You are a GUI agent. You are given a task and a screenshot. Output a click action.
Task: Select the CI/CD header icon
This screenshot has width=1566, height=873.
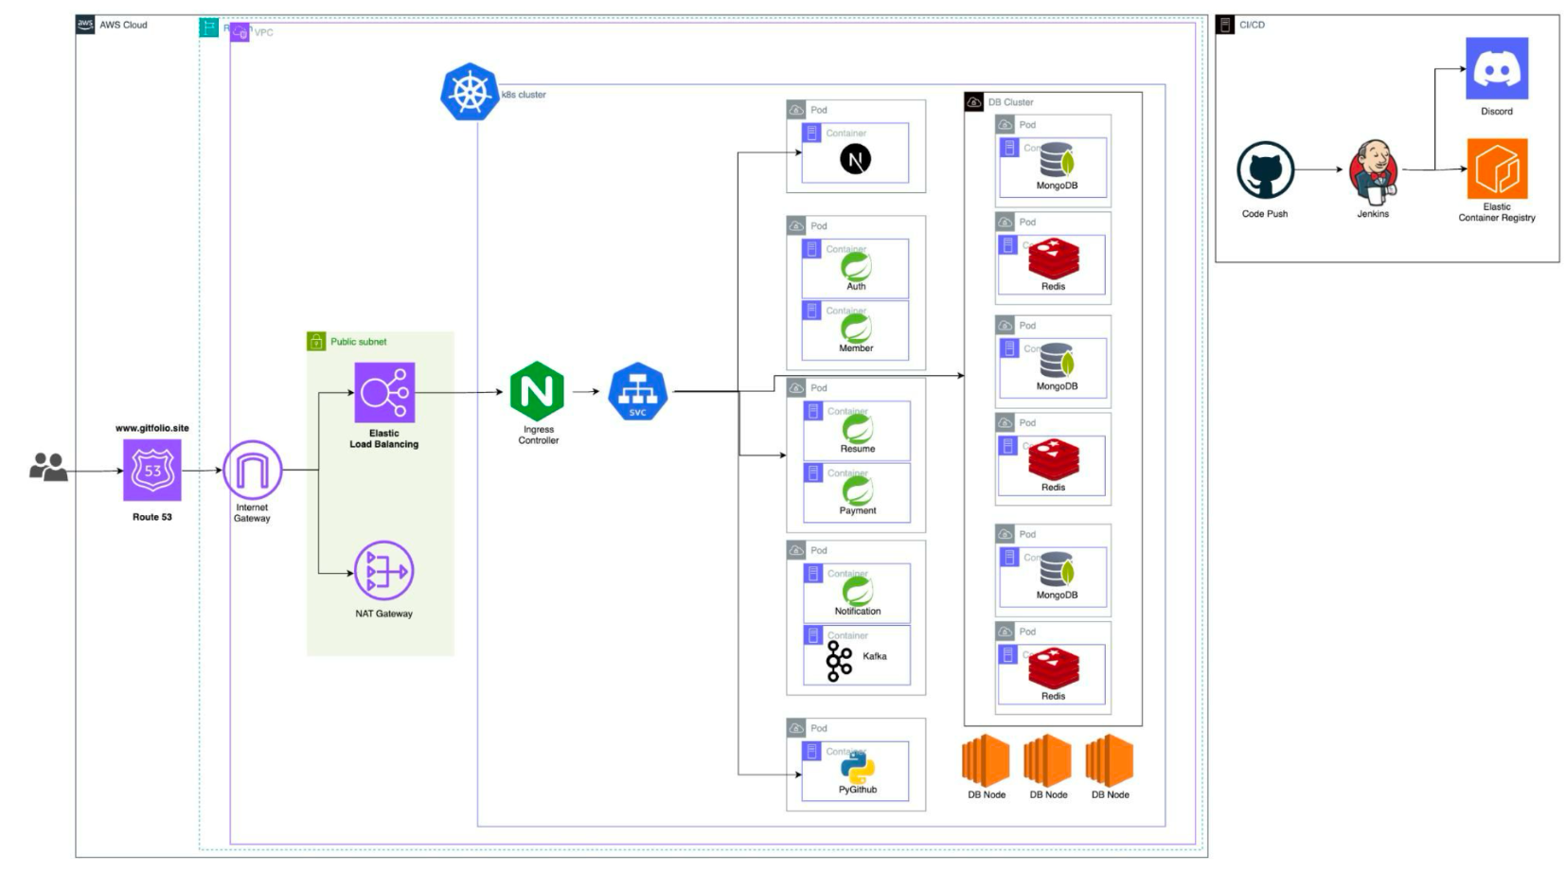1225,25
